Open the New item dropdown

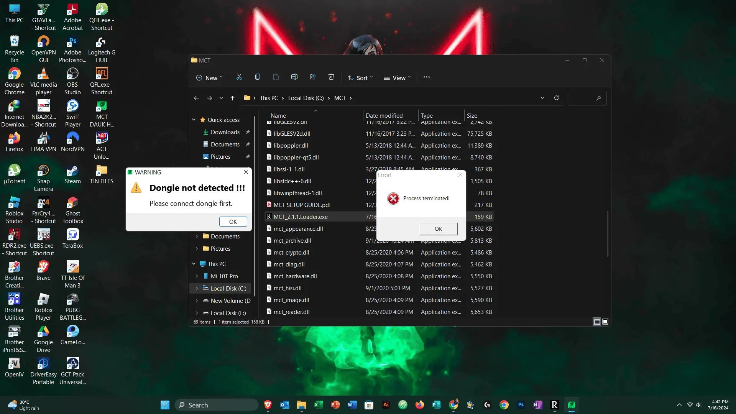point(209,77)
